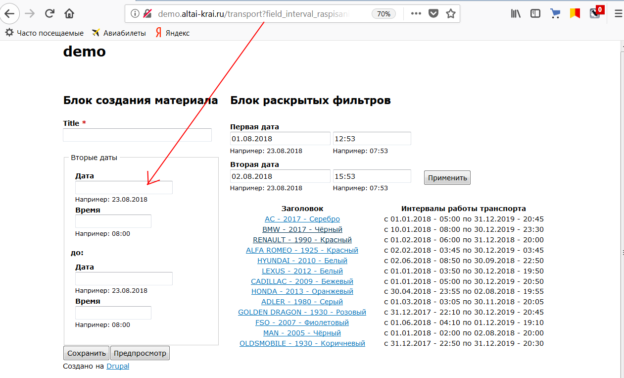
Task: Open HONDA - 2013 - Оранжевый link
Action: click(x=302, y=291)
